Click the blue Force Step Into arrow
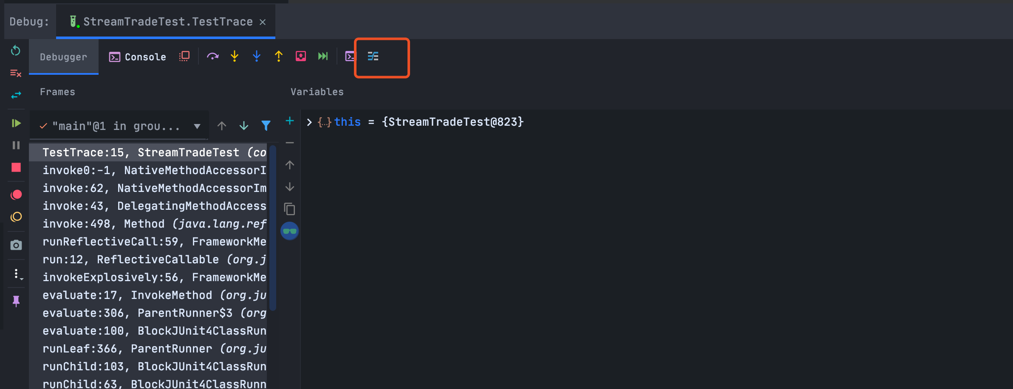Screen dimensions: 1013x389 pos(257,56)
